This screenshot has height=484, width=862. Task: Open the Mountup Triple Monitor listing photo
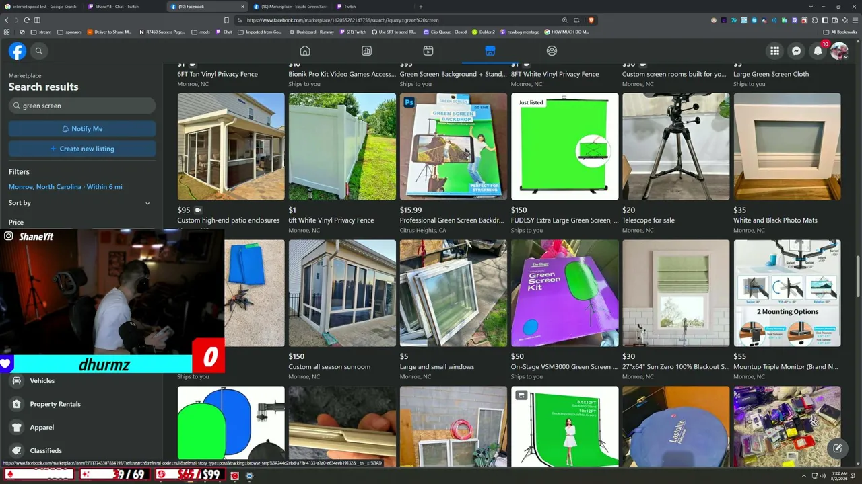787,293
